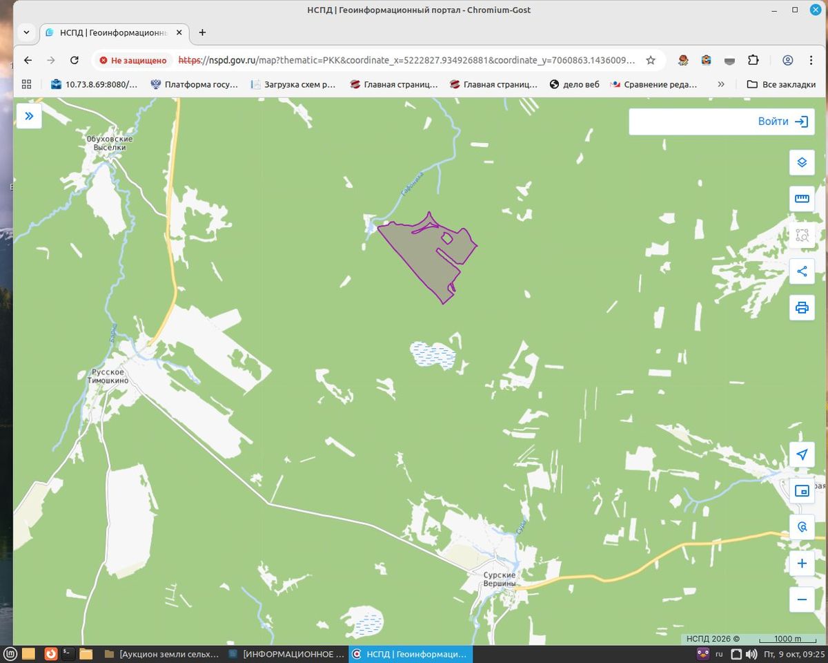Screen dimensions: 828x663
Task: Open a new browser tab
Action: pyautogui.click(x=202, y=32)
